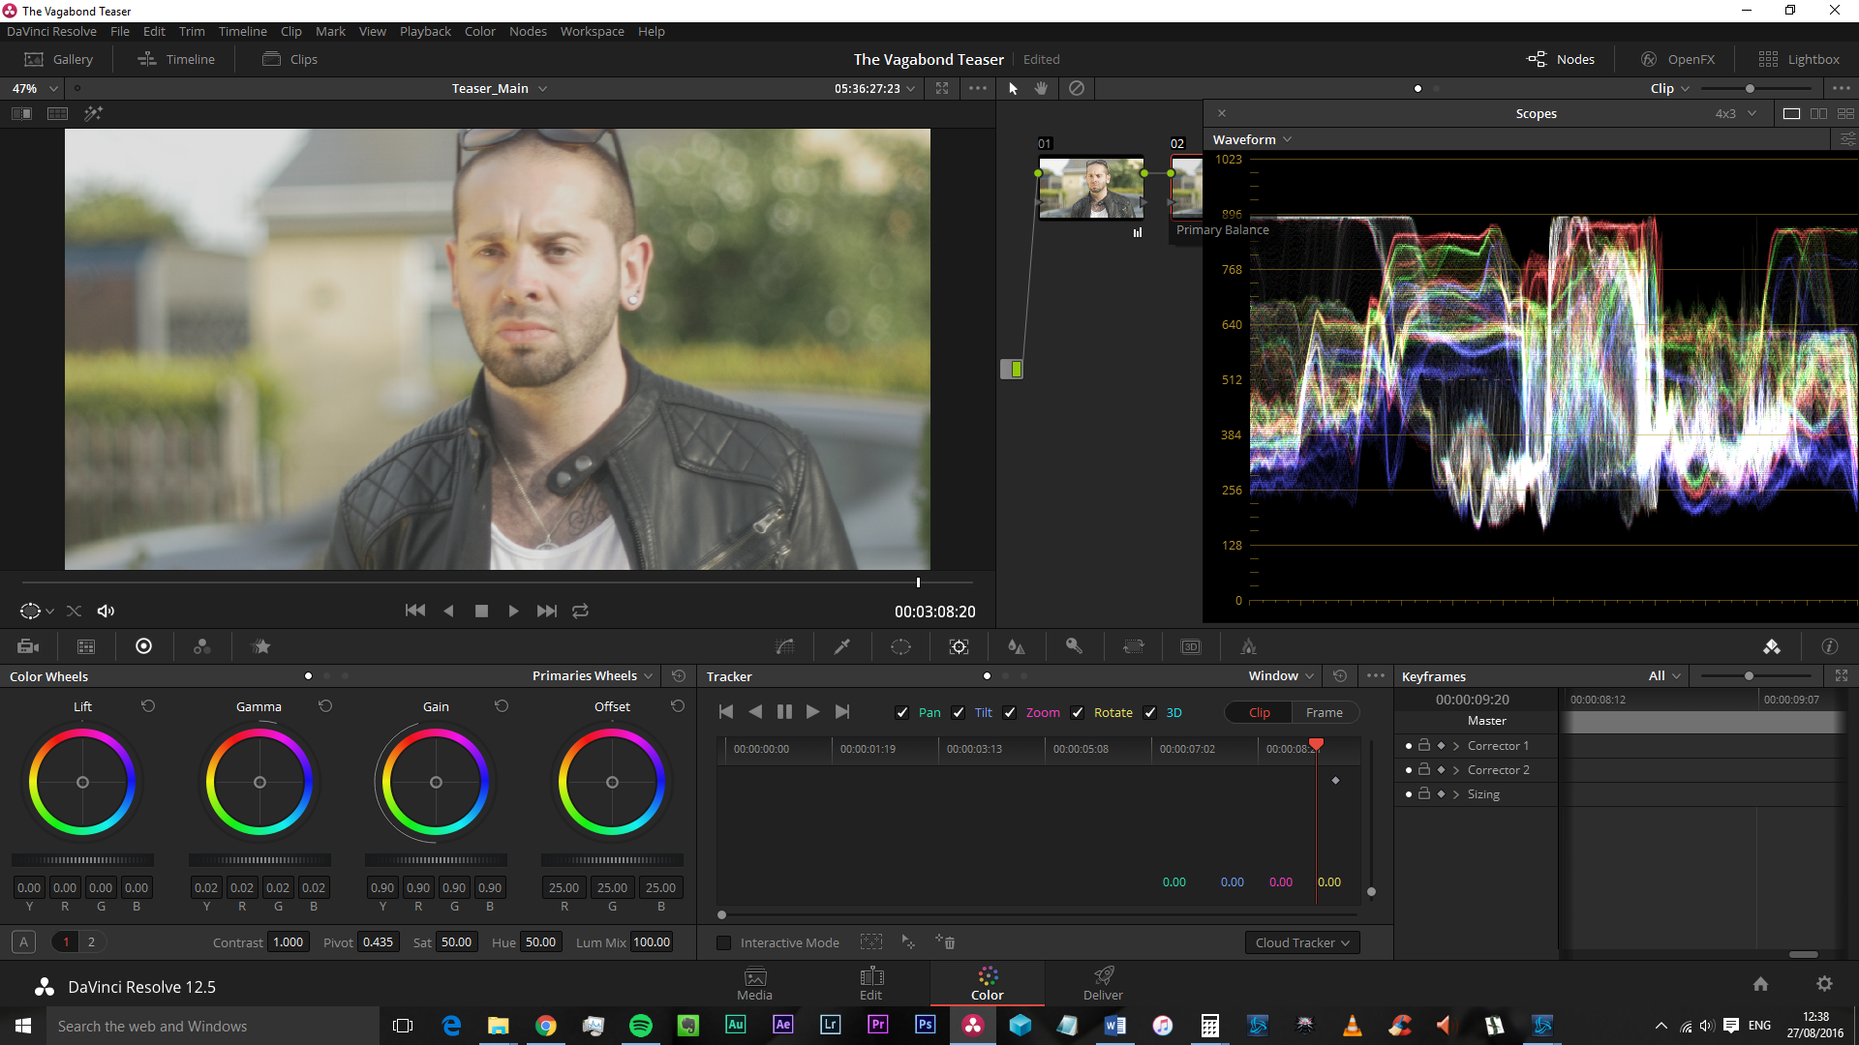
Task: Switch to the Edit page
Action: pyautogui.click(x=870, y=983)
